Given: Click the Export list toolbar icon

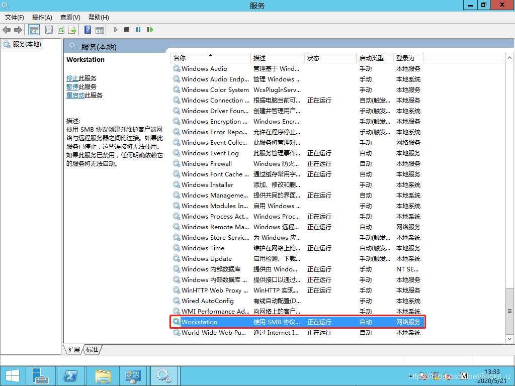Looking at the screenshot, I should click(72, 30).
